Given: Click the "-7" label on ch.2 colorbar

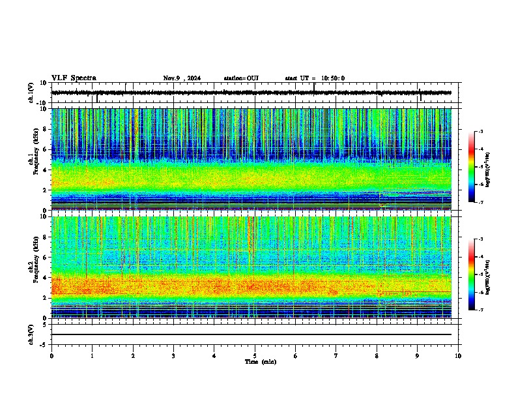Looking at the screenshot, I should pyautogui.click(x=480, y=310).
